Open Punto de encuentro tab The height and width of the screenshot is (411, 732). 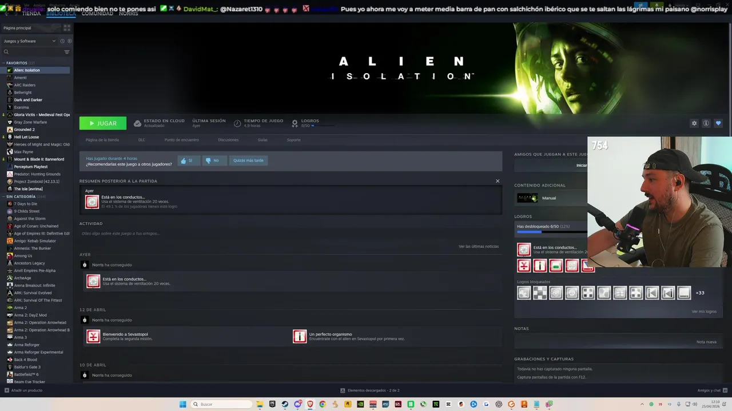point(182,140)
